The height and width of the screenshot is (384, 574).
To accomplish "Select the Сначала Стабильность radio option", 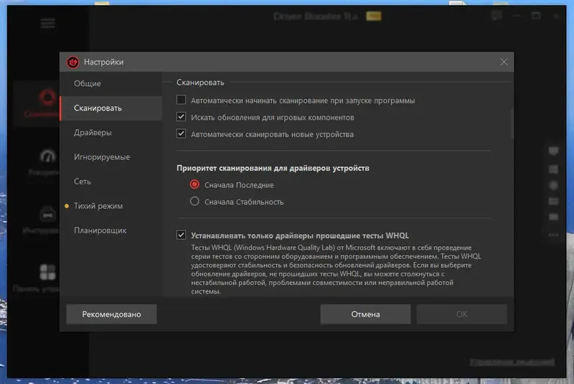I will [x=194, y=202].
